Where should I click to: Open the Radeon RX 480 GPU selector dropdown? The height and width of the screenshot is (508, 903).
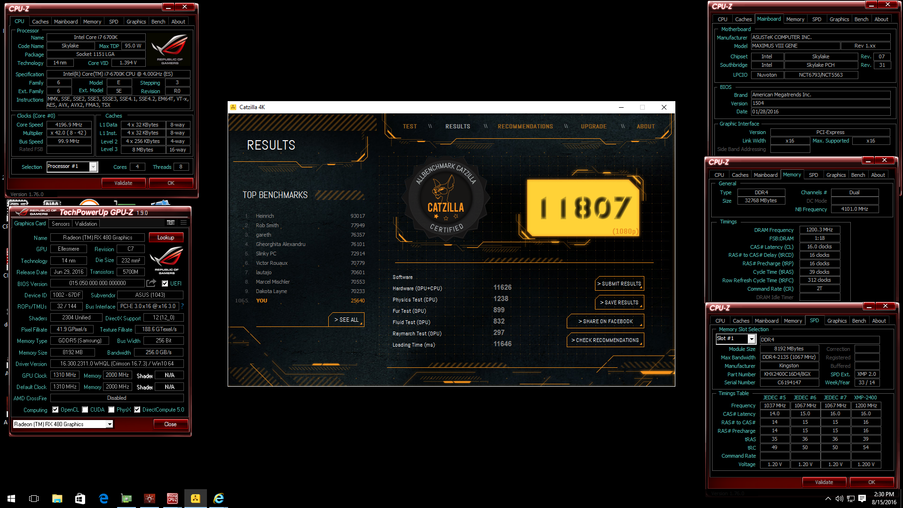(x=110, y=424)
